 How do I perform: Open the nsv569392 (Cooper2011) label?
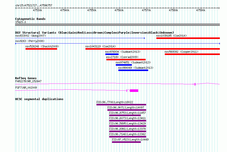tap(181, 52)
